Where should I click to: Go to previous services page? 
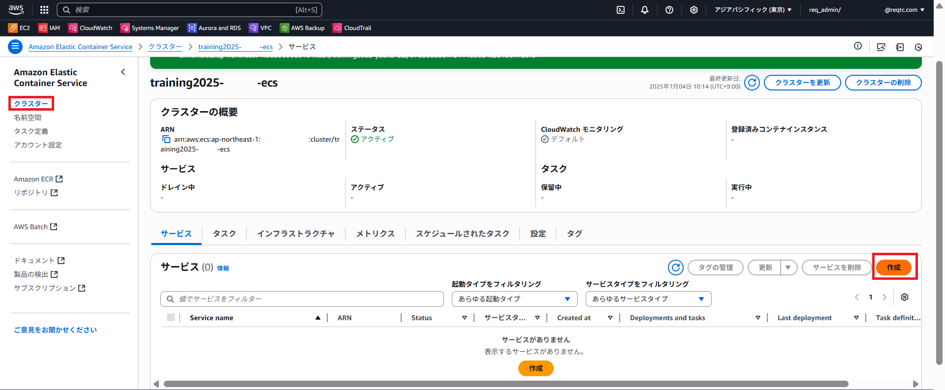click(857, 297)
